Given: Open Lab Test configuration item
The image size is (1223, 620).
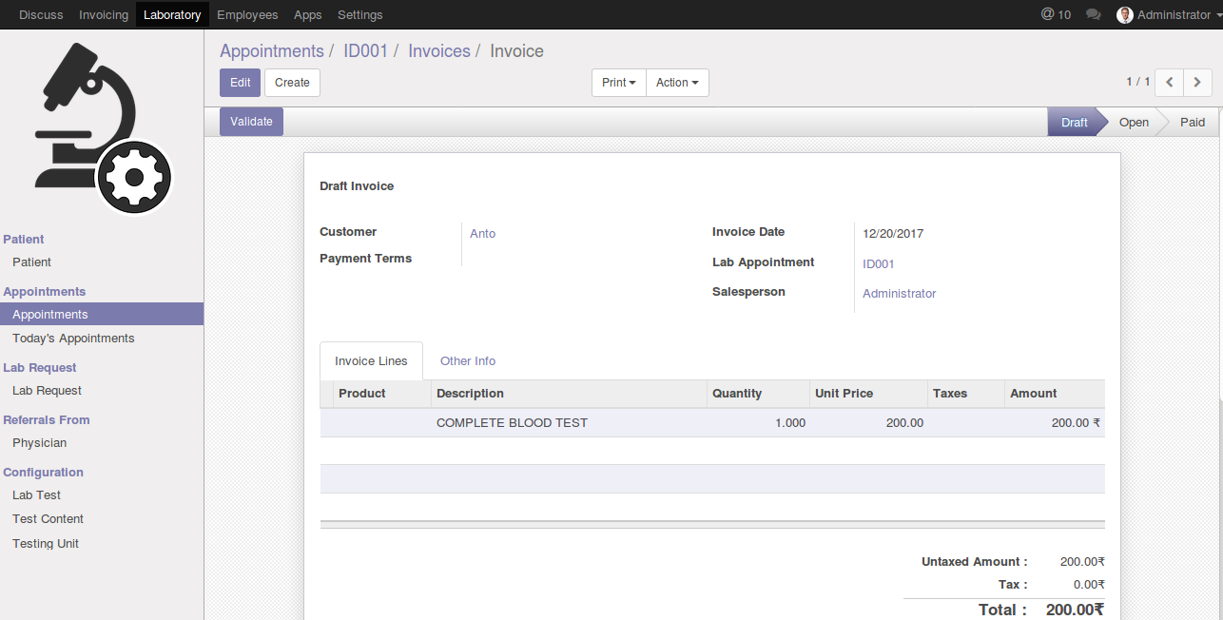Looking at the screenshot, I should [36, 495].
